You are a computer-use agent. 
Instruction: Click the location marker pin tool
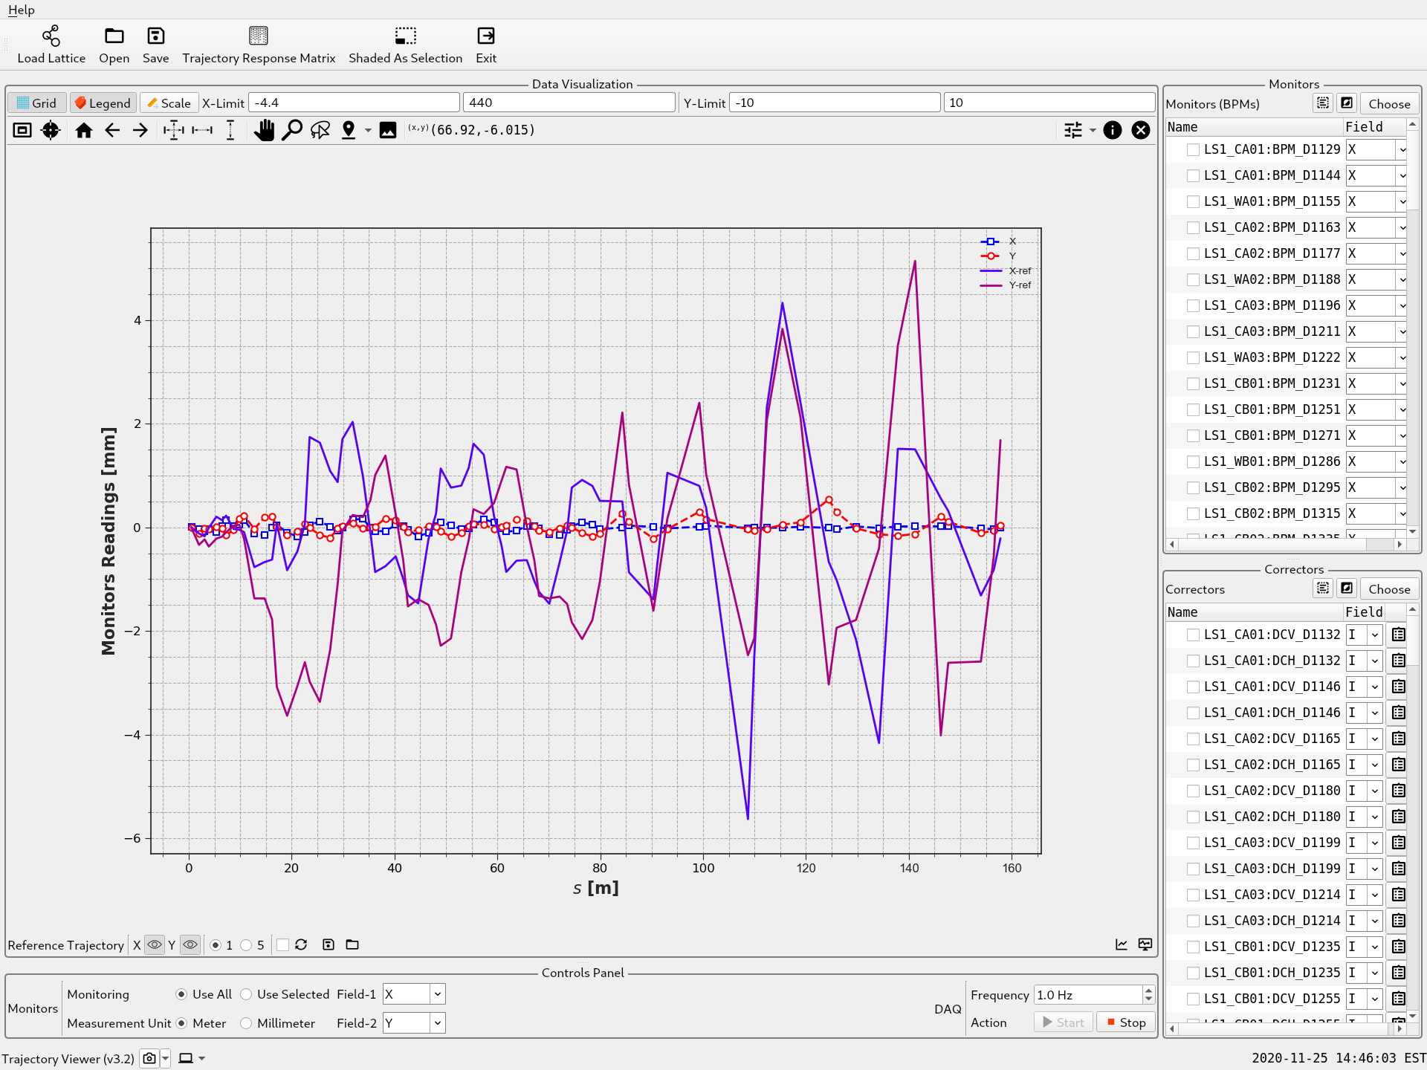(349, 131)
